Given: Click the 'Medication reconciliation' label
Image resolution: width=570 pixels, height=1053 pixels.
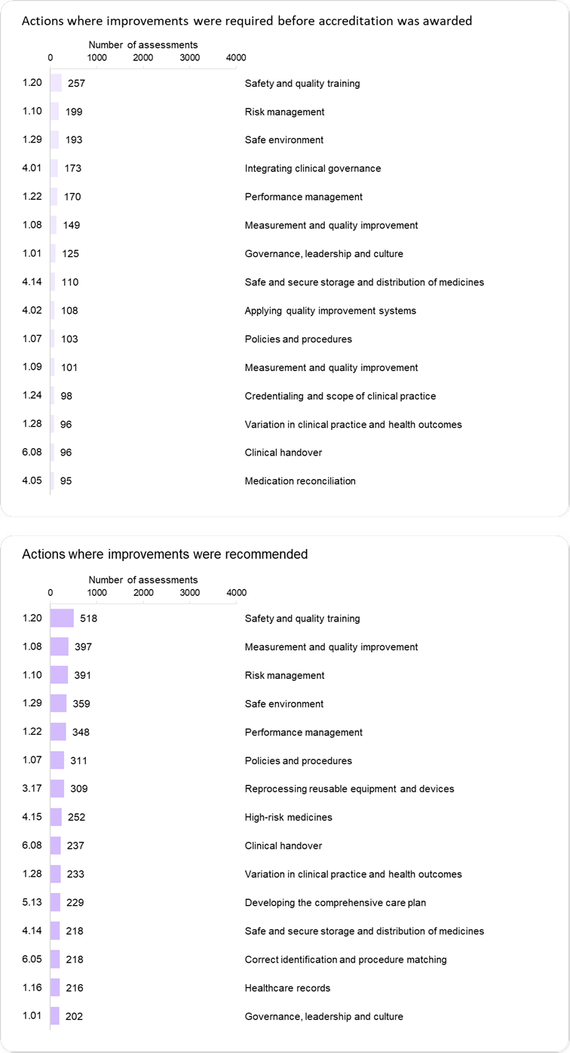Looking at the screenshot, I should 300,481.
